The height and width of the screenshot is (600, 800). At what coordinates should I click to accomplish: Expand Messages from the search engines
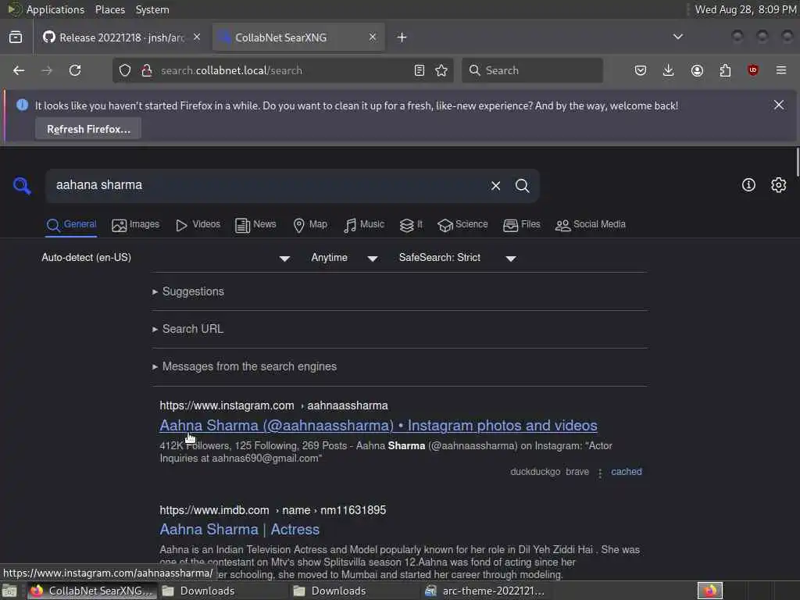(x=245, y=366)
